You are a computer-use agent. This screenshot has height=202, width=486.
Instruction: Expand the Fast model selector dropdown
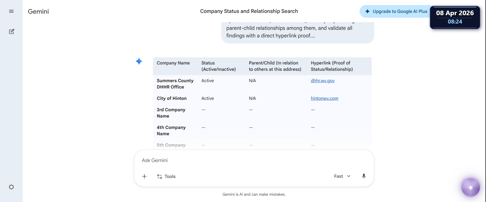(x=342, y=176)
